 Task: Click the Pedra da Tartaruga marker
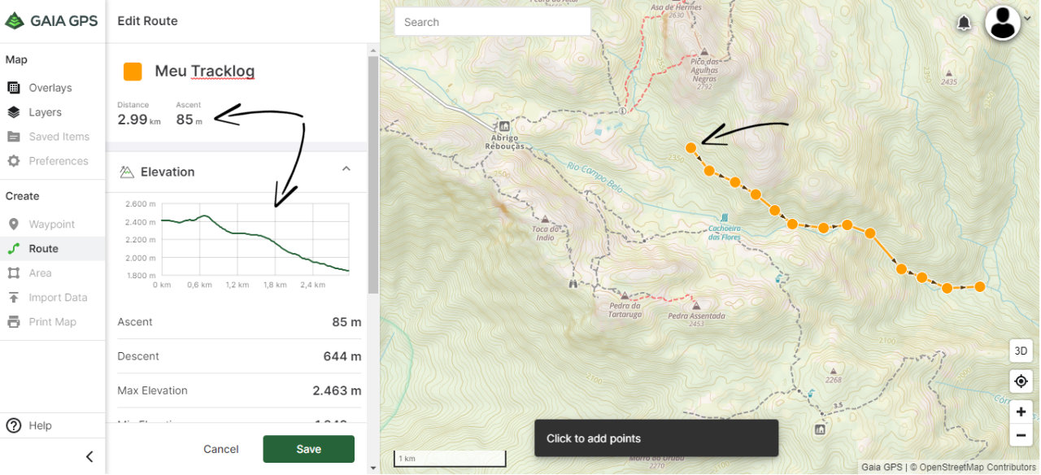(625, 296)
